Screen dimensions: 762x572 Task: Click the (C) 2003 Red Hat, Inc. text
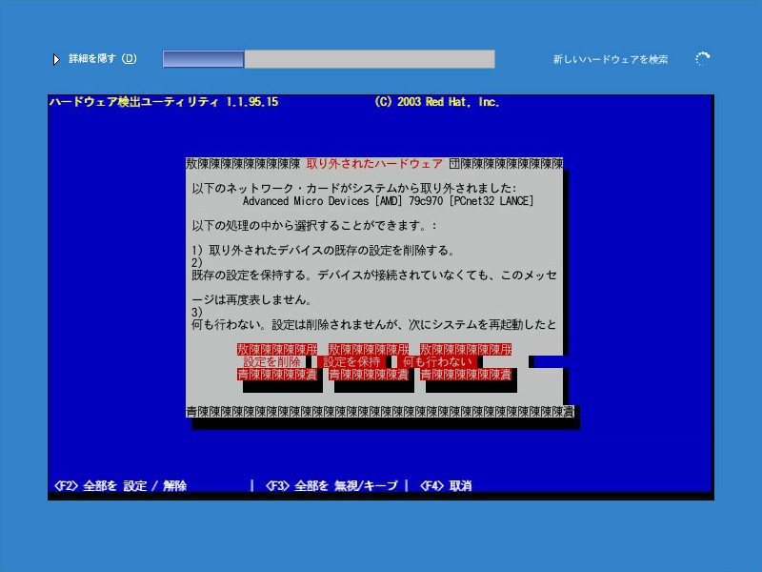437,102
